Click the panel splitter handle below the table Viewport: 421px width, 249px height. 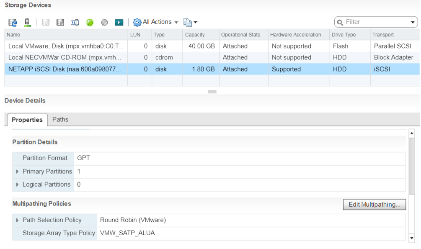click(x=212, y=92)
